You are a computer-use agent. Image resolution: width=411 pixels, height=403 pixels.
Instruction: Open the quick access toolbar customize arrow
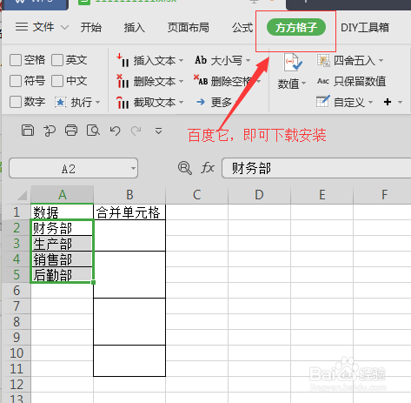pyautogui.click(x=158, y=131)
